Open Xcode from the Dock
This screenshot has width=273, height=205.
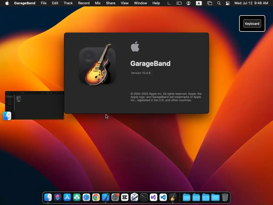pos(106,197)
